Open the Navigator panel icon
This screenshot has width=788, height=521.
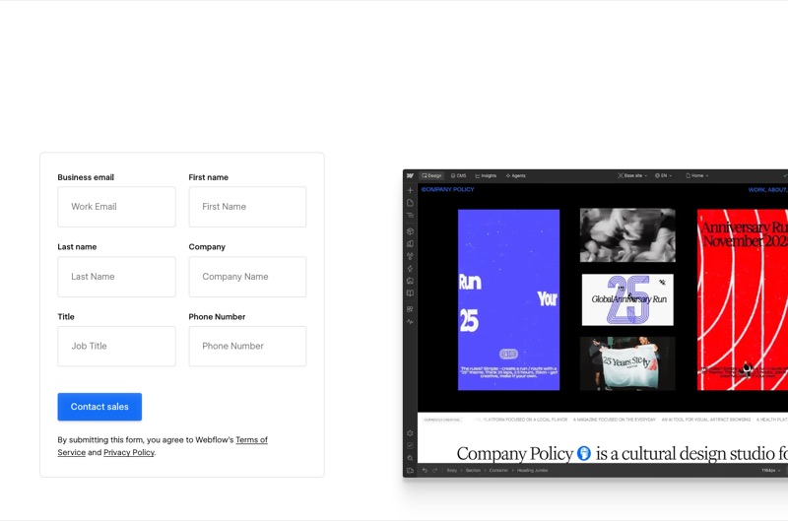click(x=410, y=215)
